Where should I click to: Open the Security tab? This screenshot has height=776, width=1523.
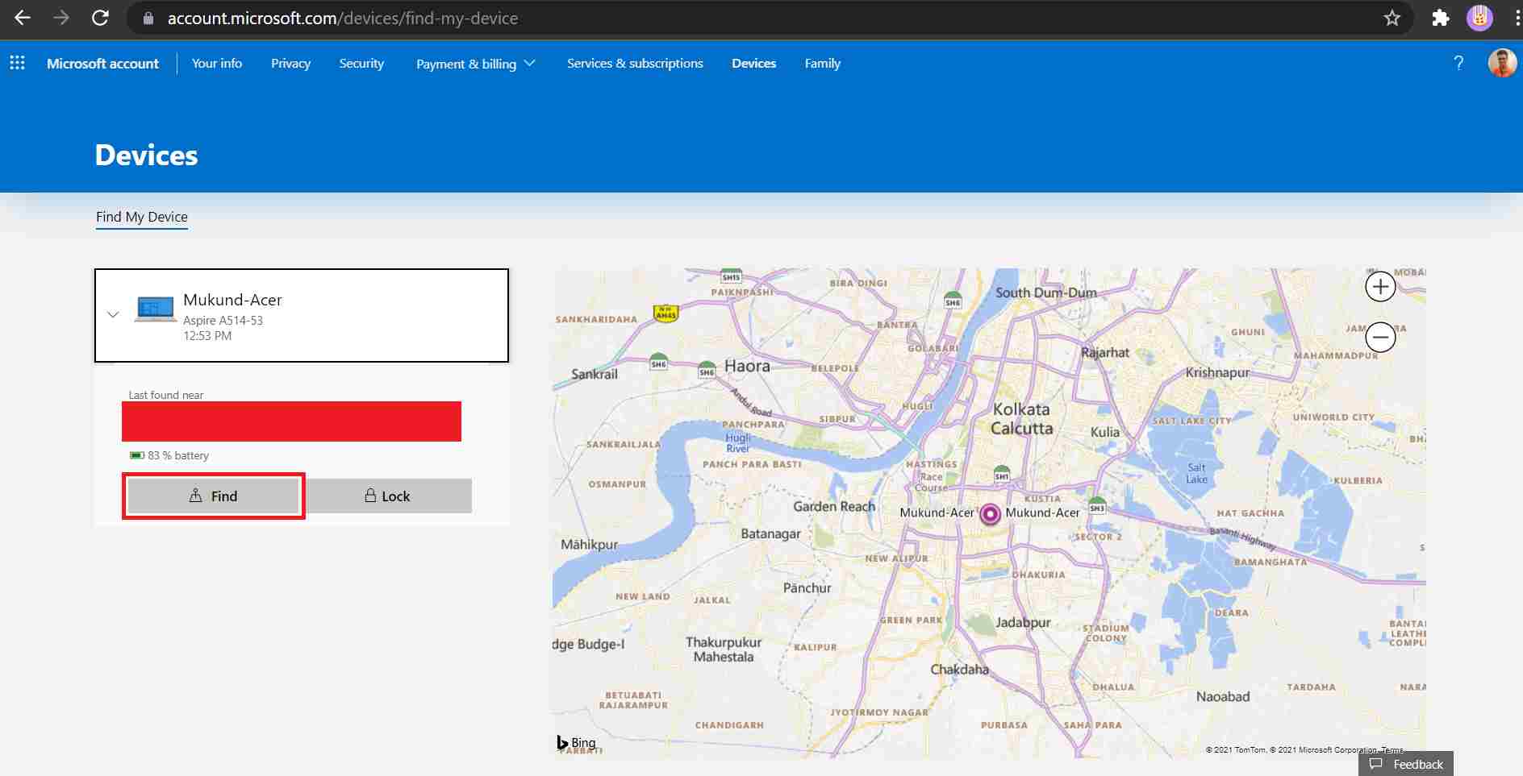[361, 63]
